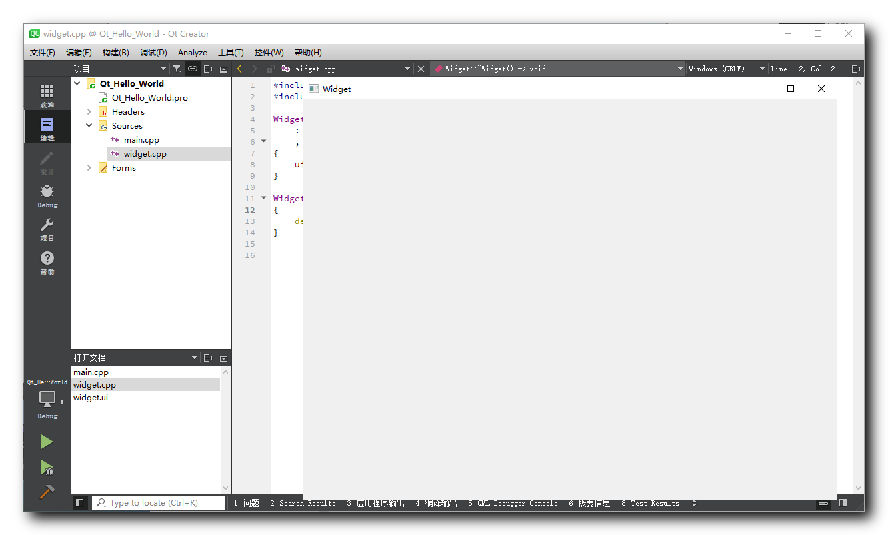Open the Qt_Hello_World kit selector monitor icon
This screenshot has height=535, width=888.
tap(47, 400)
